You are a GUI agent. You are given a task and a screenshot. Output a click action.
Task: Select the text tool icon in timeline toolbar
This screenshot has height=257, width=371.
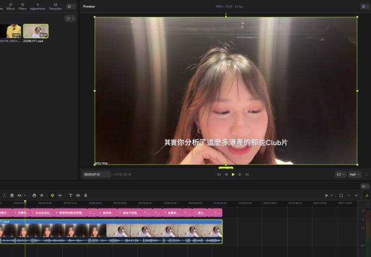(70, 196)
